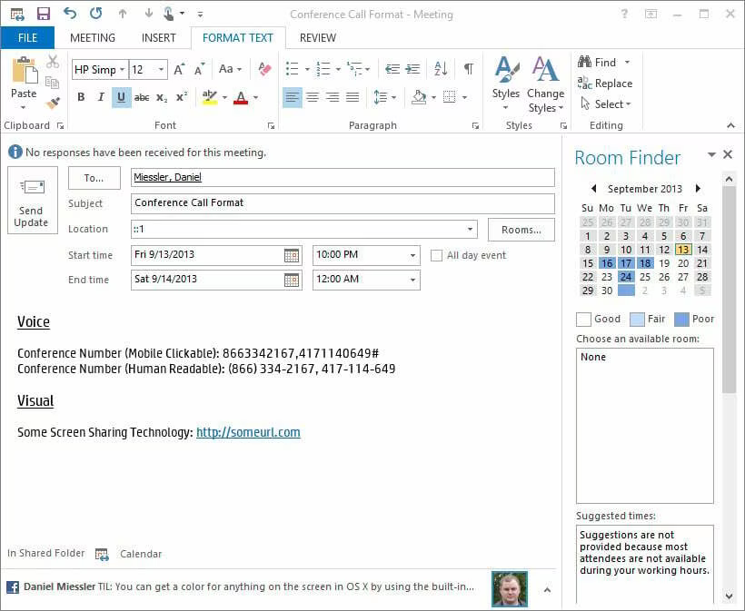Open the REVIEW ribbon tab
745x611 pixels.
pos(318,38)
